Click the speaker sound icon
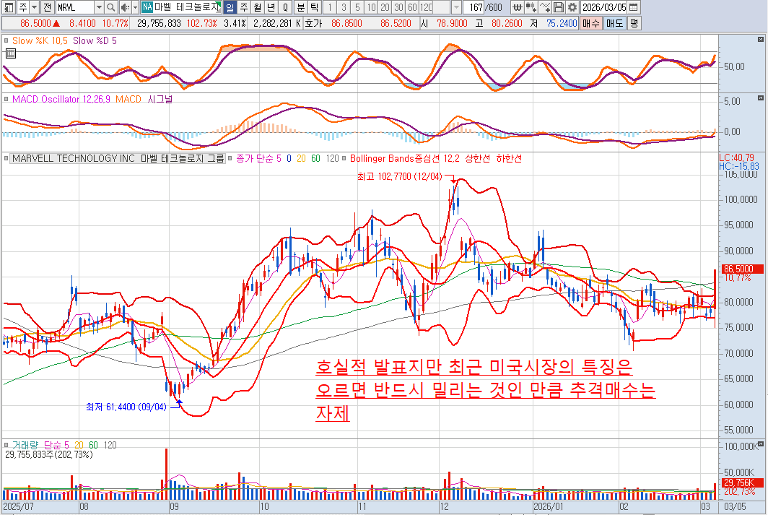The width and height of the screenshot is (768, 515). click(124, 7)
